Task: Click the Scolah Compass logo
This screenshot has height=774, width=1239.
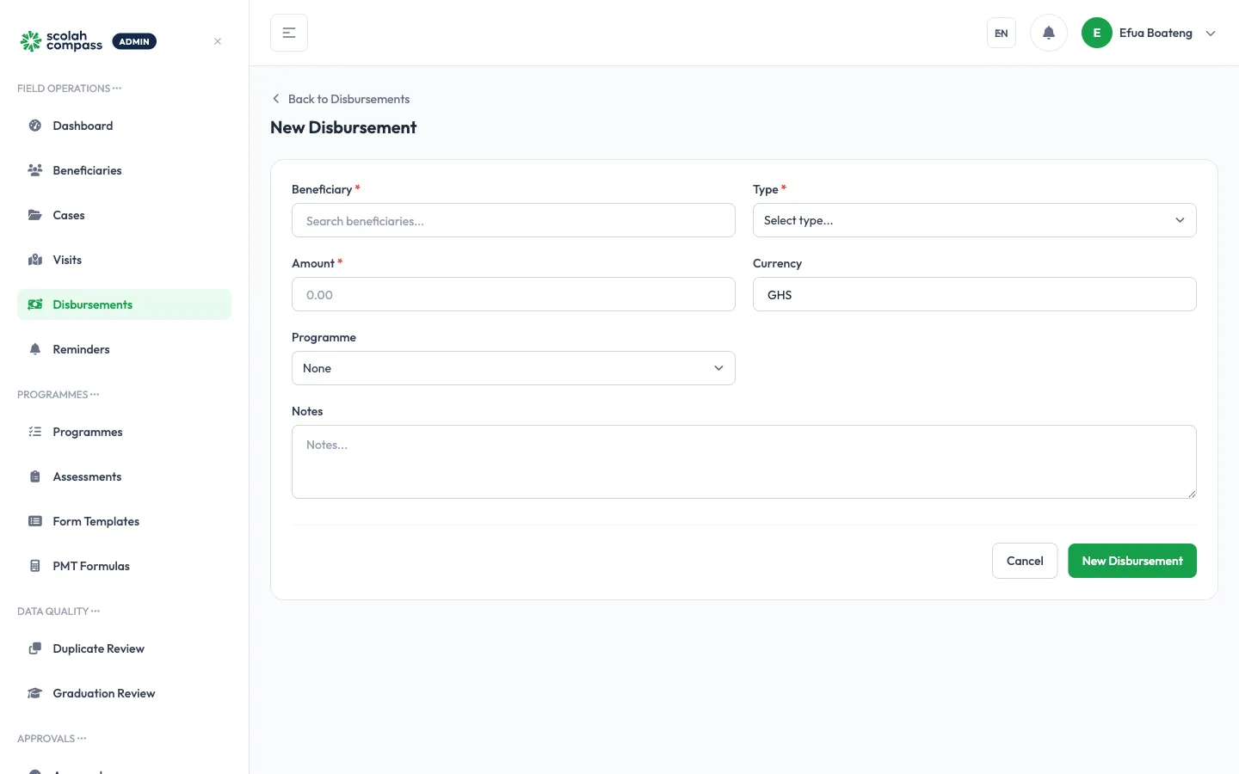Action: pyautogui.click(x=61, y=41)
